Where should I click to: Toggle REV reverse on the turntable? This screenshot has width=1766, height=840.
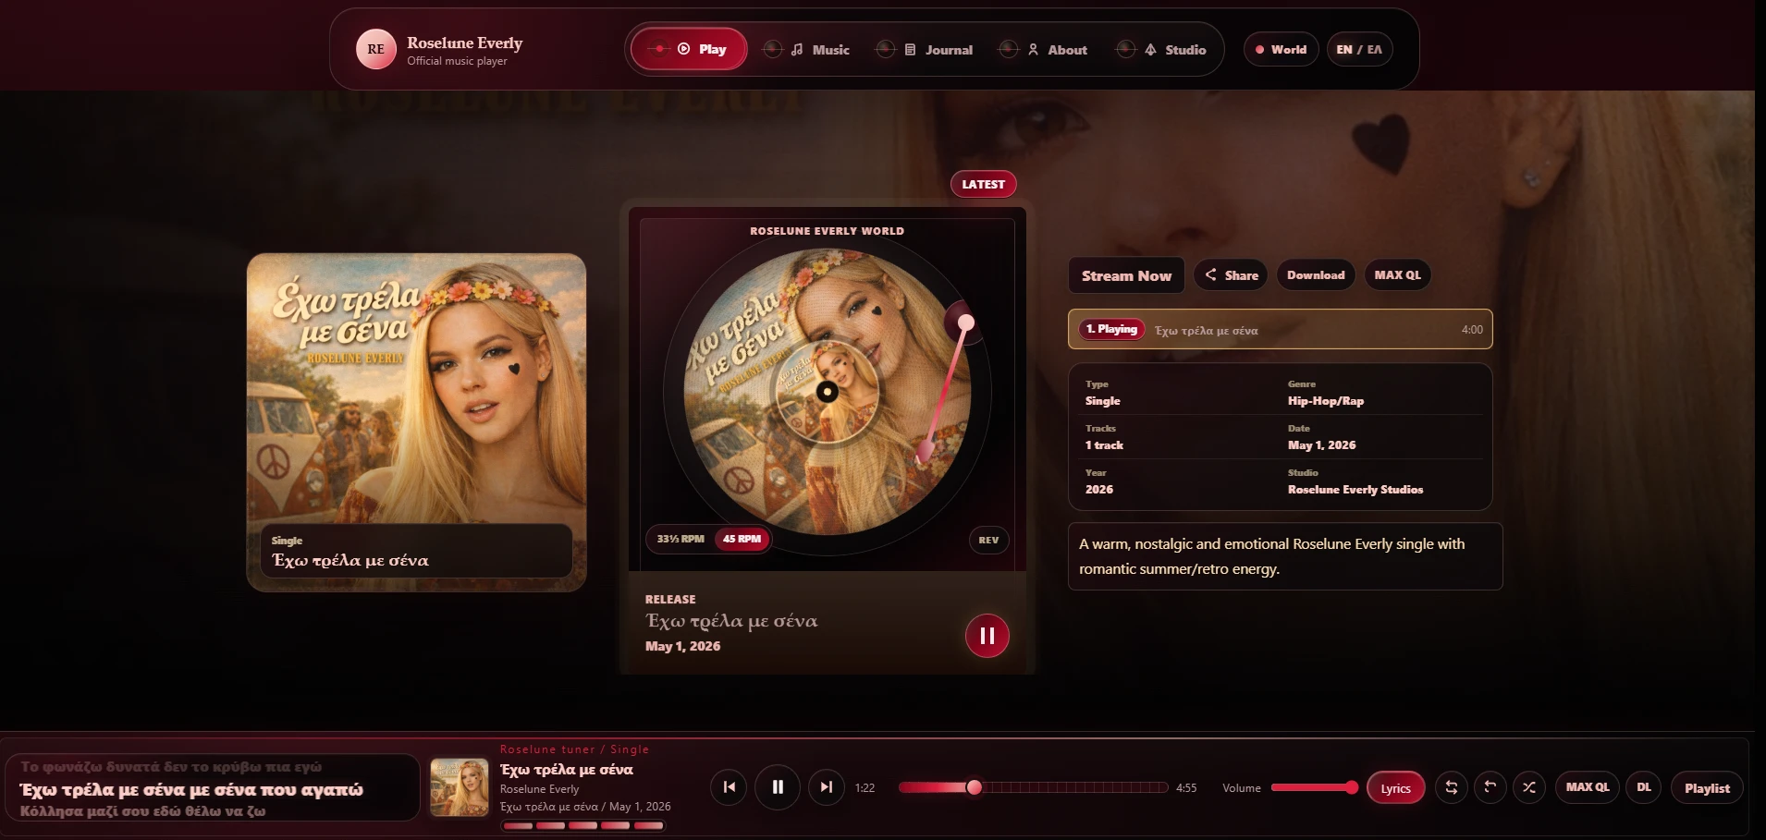point(988,540)
